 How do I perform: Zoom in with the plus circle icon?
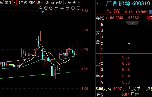[73, 8]
